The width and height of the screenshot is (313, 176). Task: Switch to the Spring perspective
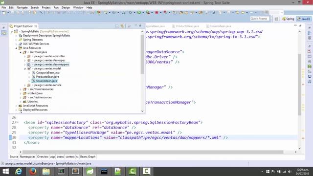tap(288, 19)
